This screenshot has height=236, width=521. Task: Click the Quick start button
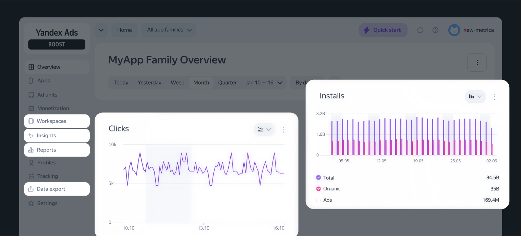click(383, 30)
